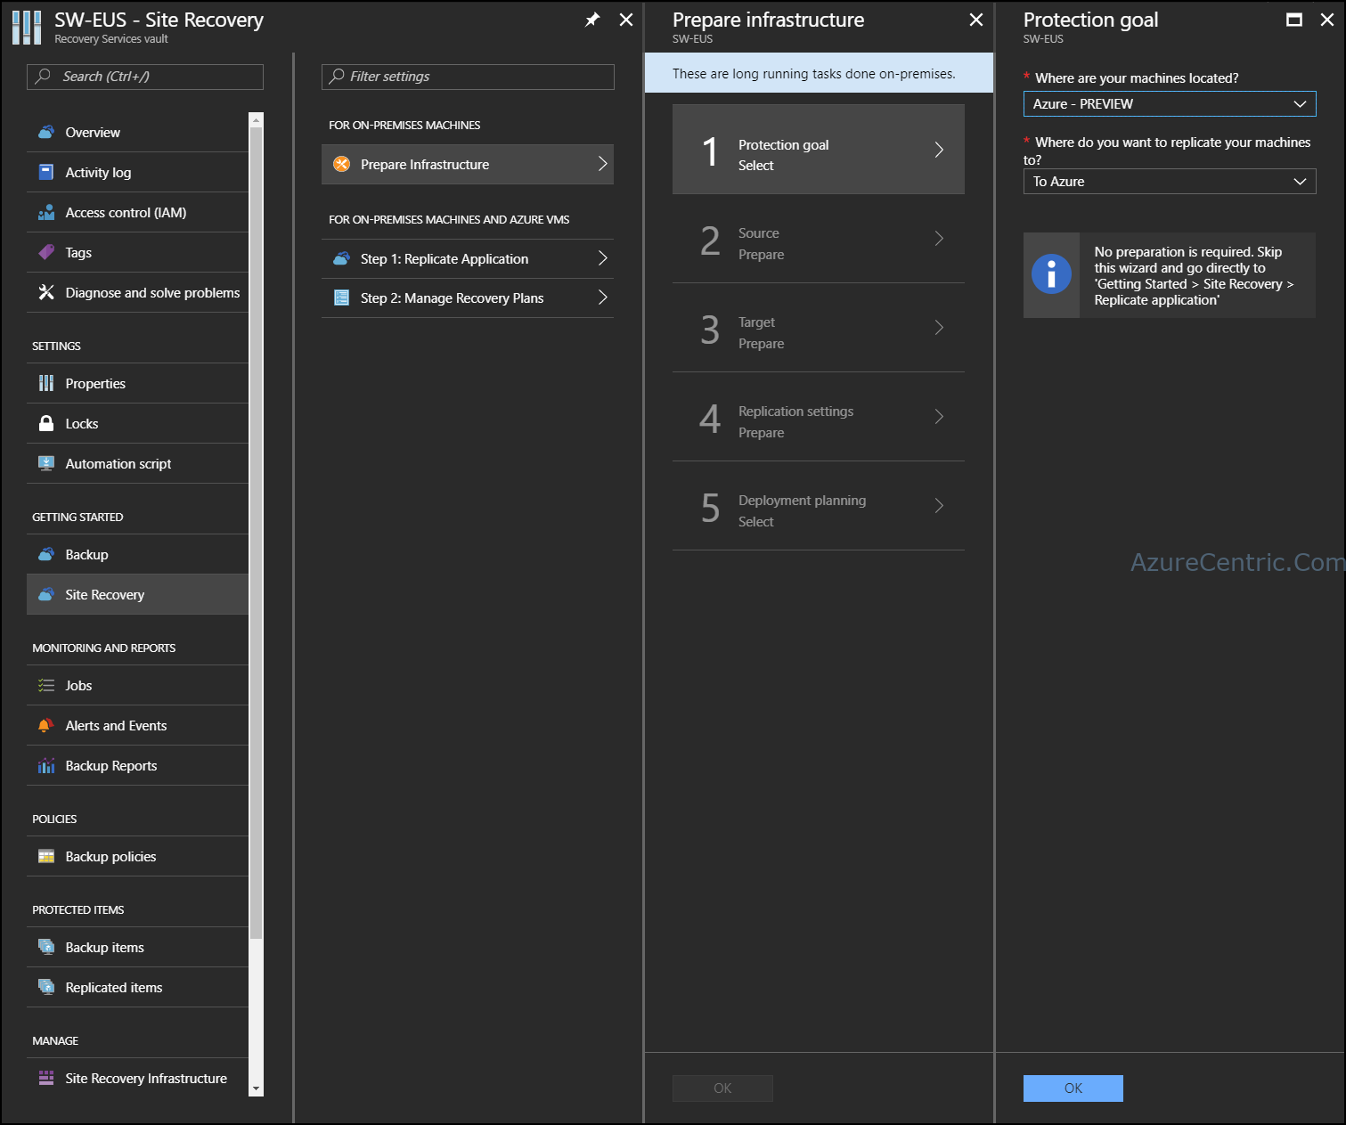Click the Diagnose and solve problems wrench icon

pos(46,292)
